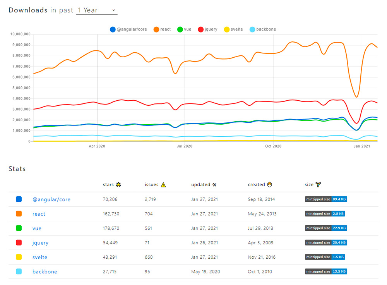Click the blue swatch beside @angular/core row

(x=19, y=199)
